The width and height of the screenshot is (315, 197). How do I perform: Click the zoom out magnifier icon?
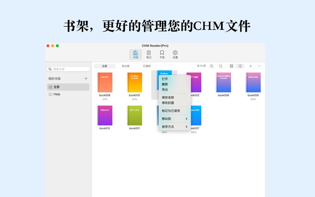(220, 66)
